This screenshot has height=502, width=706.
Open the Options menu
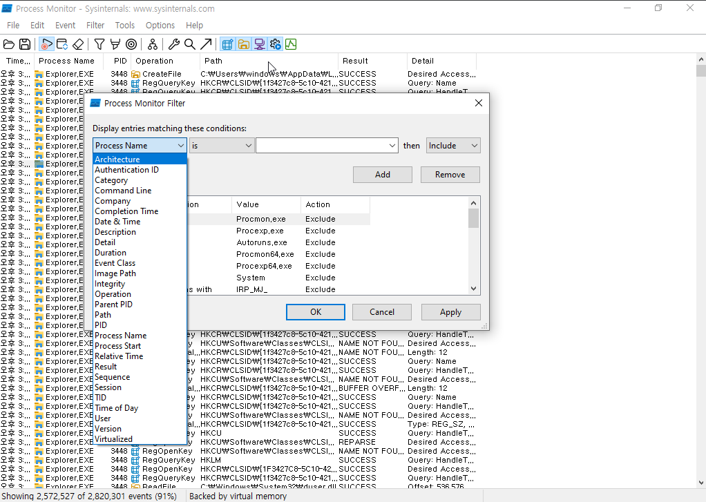point(160,26)
